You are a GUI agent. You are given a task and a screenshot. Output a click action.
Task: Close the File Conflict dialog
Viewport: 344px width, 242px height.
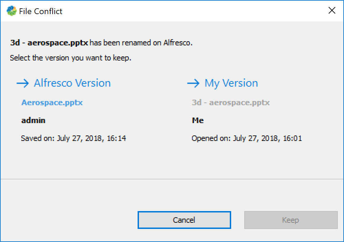pyautogui.click(x=332, y=11)
